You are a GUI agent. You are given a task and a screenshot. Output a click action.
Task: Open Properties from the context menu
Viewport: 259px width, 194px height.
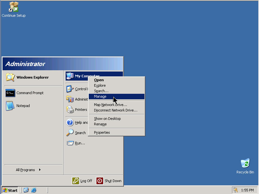[x=116, y=132]
